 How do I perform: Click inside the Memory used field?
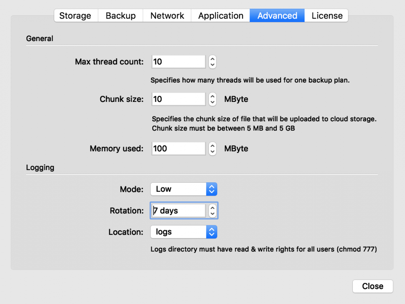pos(178,148)
